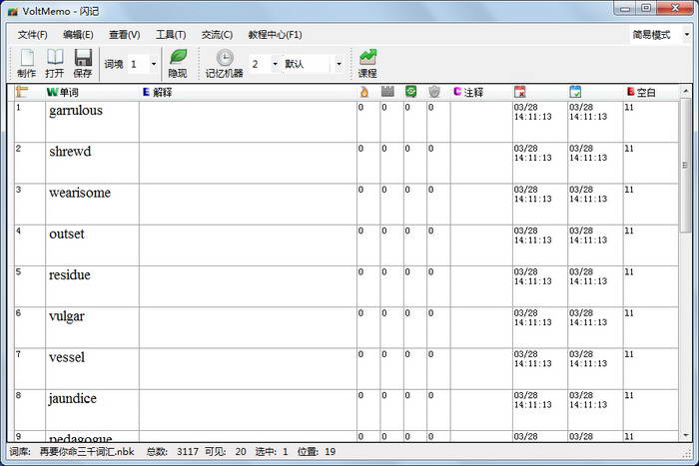Sort by the C 注释 column header
Screen dimensions: 699x466
tap(468, 92)
